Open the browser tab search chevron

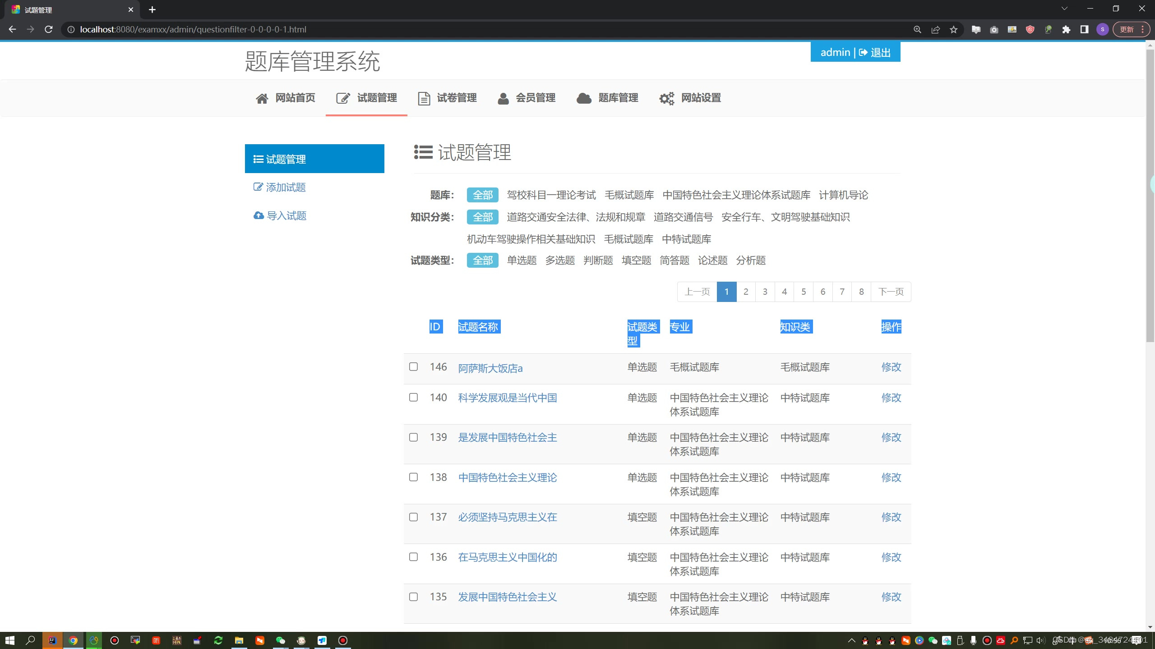pyautogui.click(x=1064, y=9)
